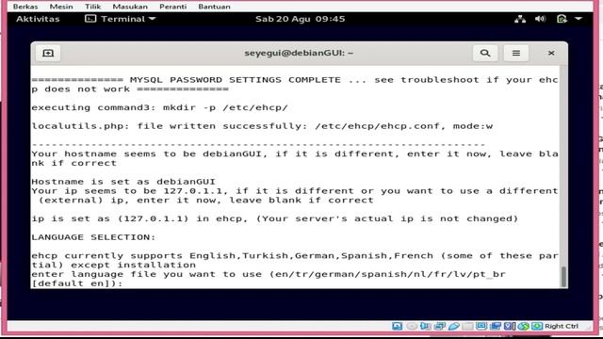Viewport: 603px width, 339px height.
Task: Open the Bantuan menu
Action: [214, 7]
